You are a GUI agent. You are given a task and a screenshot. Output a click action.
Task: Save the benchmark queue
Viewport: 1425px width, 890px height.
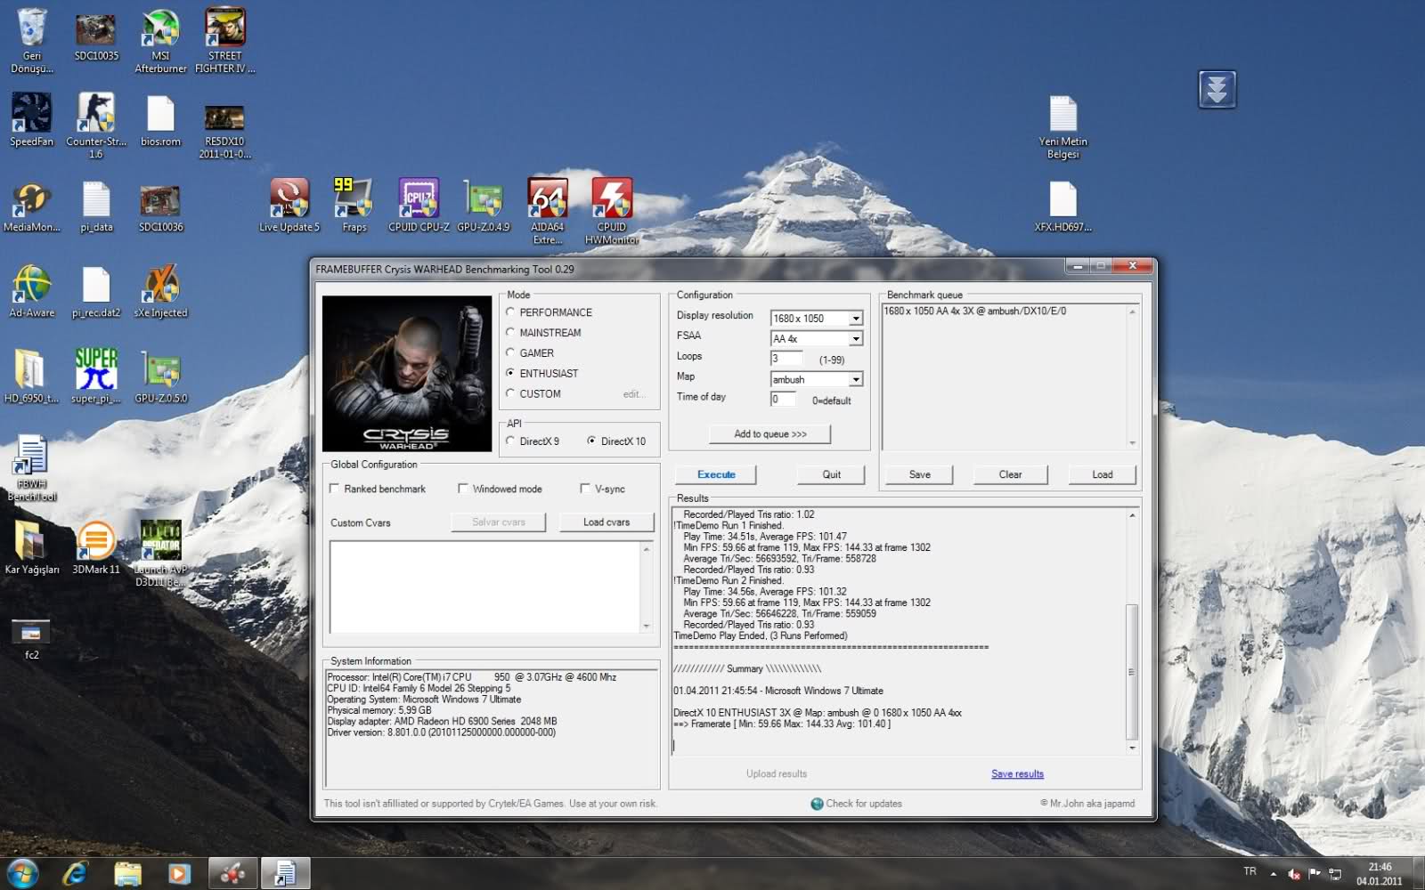pyautogui.click(x=919, y=474)
